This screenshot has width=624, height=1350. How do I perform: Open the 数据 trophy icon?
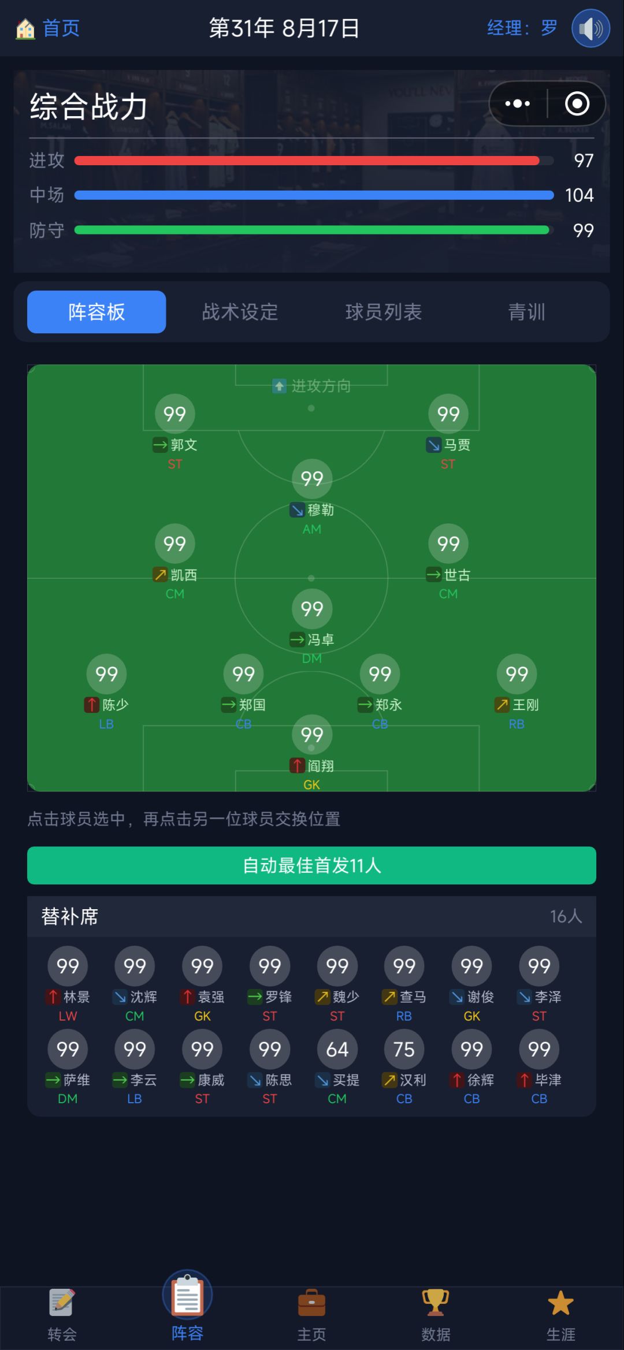[x=436, y=1303]
